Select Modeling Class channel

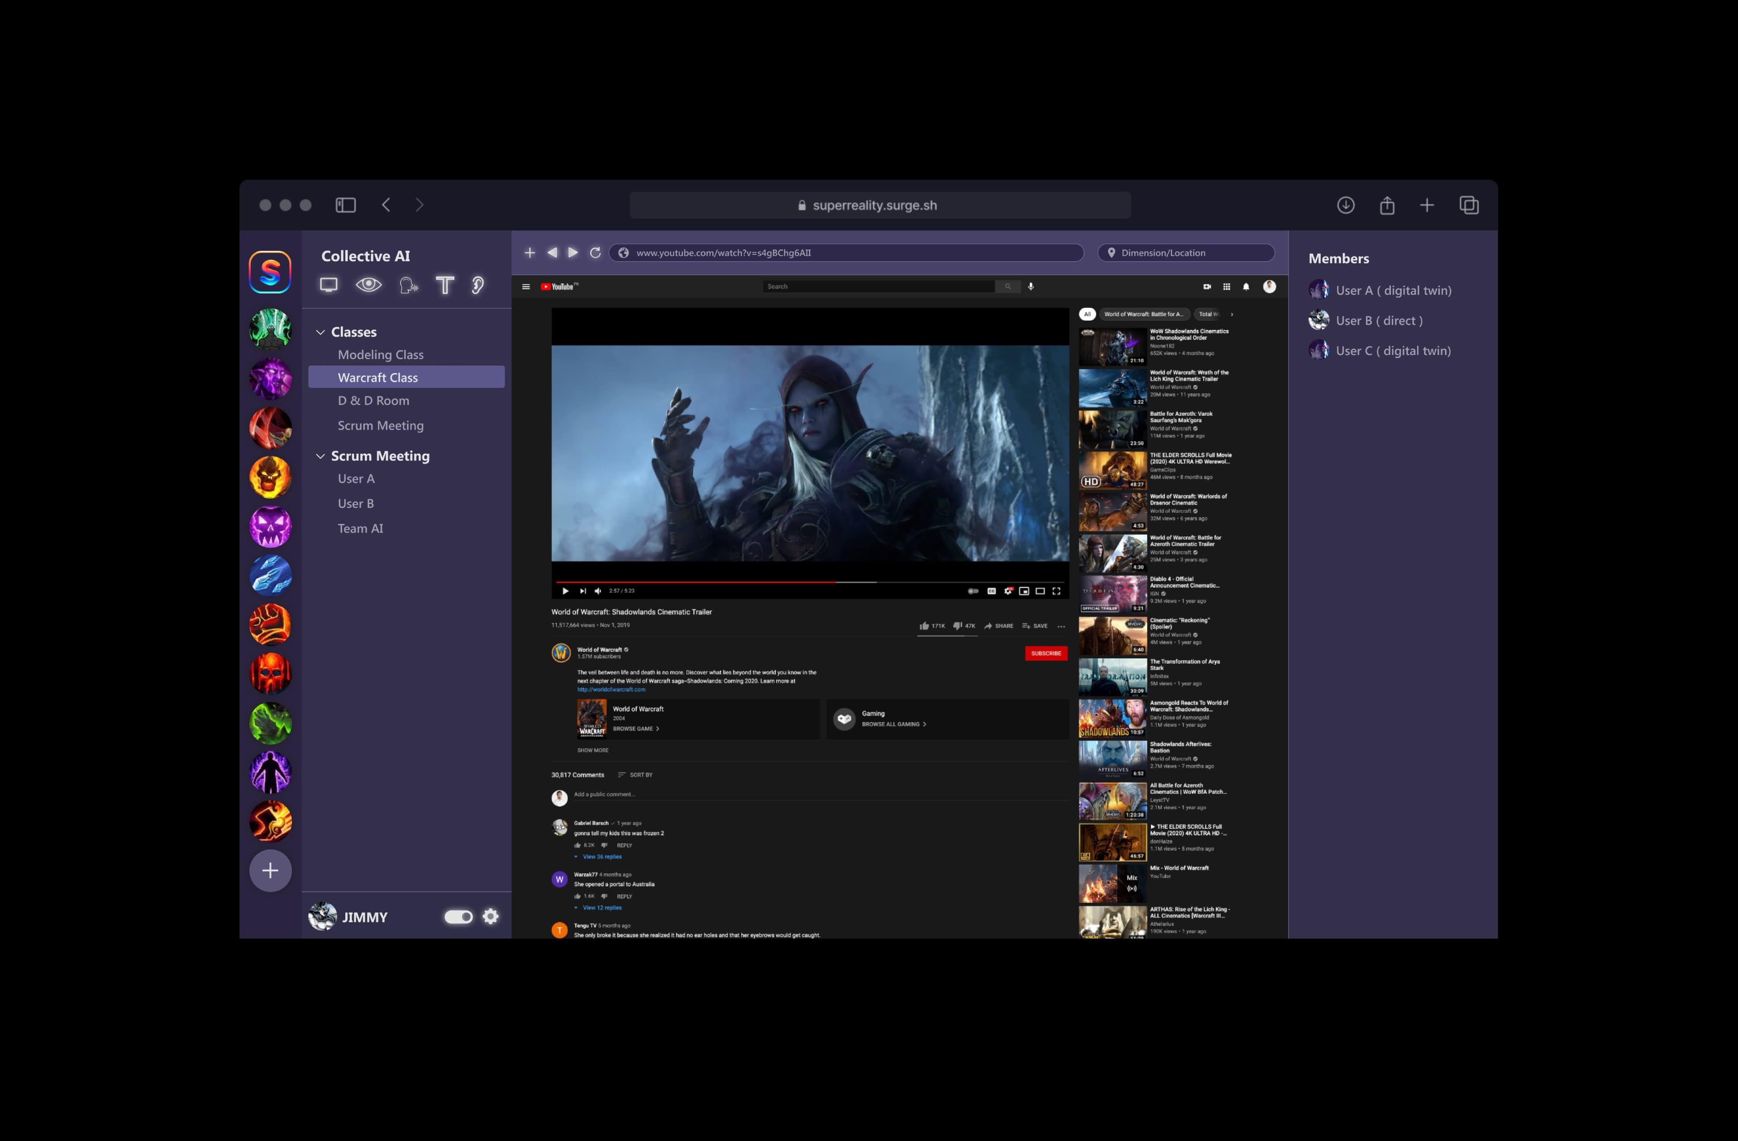tap(381, 354)
